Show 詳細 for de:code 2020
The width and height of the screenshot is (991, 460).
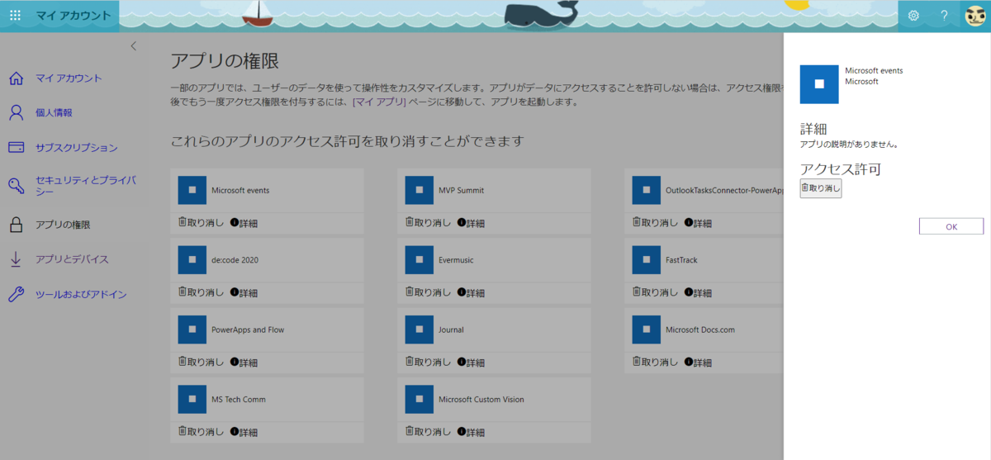(244, 292)
